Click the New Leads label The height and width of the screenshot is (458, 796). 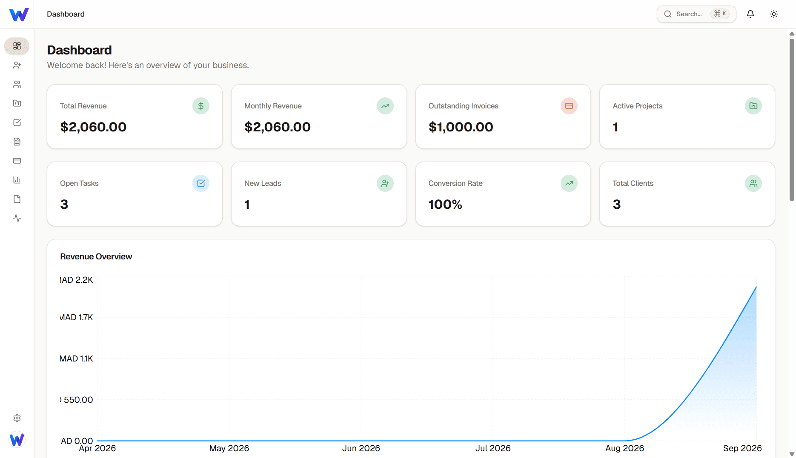pyautogui.click(x=263, y=183)
